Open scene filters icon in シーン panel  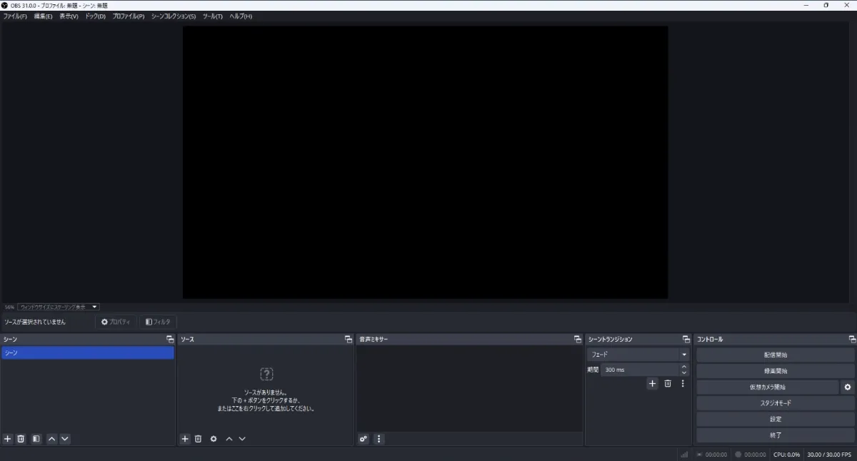[x=36, y=439]
